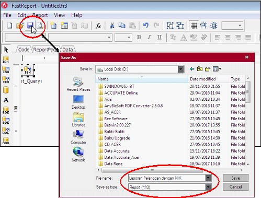Click the Highlight toolbar icon
The height and width of the screenshot is (198, 261).
pos(194,37)
